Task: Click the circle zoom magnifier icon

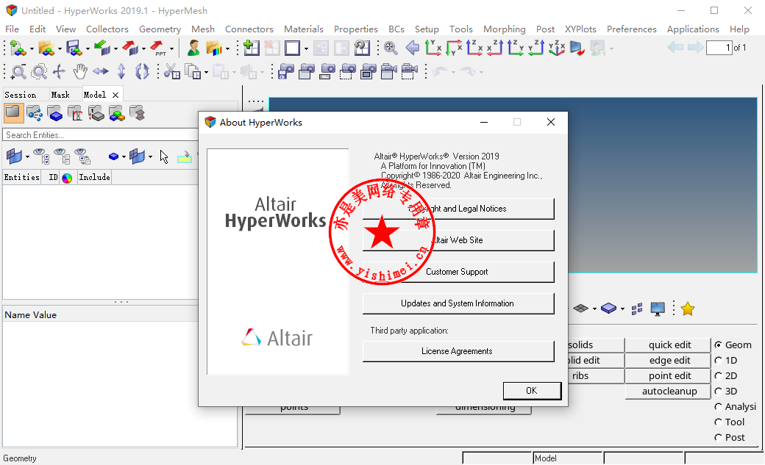Action: [x=39, y=72]
